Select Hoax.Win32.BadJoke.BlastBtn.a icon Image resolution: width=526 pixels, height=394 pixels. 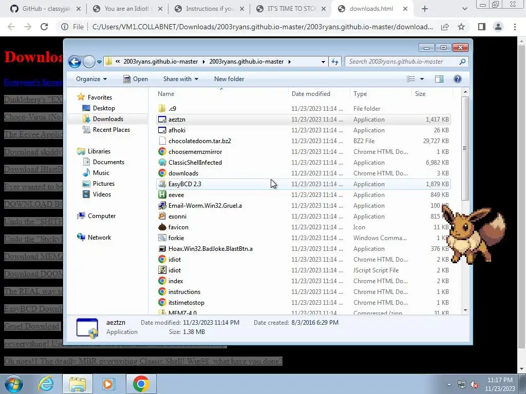pyautogui.click(x=162, y=249)
